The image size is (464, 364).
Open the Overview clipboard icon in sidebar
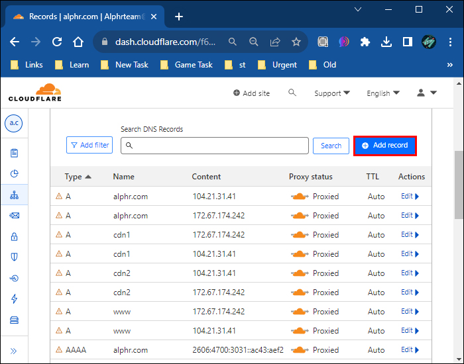pos(14,153)
